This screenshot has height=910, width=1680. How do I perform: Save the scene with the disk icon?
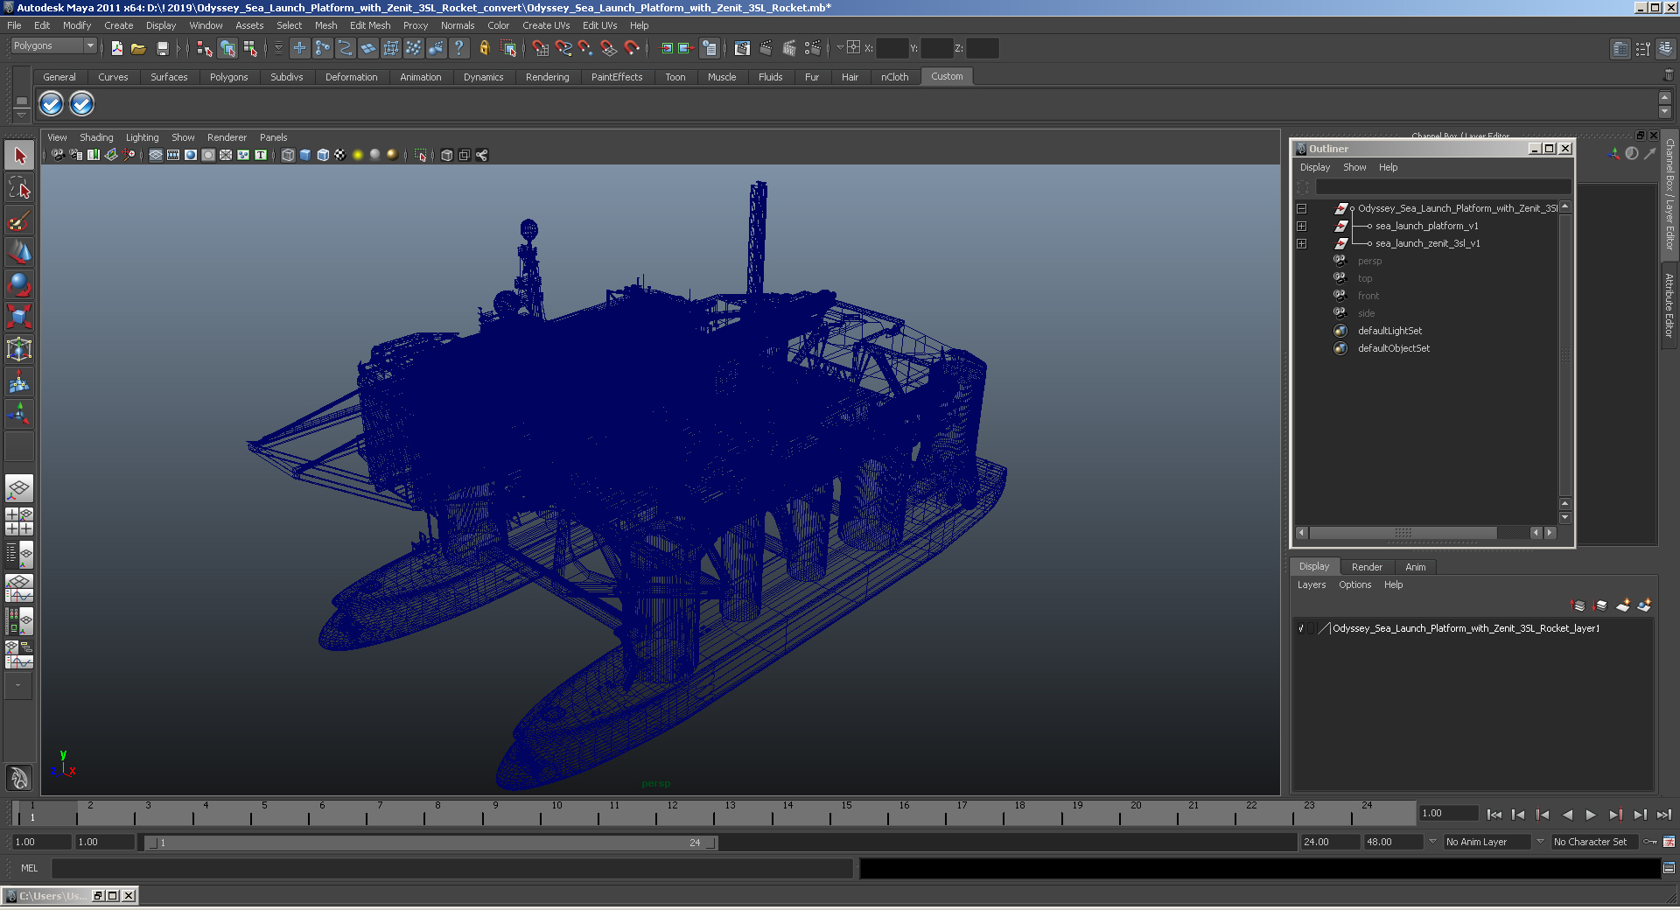click(x=162, y=48)
